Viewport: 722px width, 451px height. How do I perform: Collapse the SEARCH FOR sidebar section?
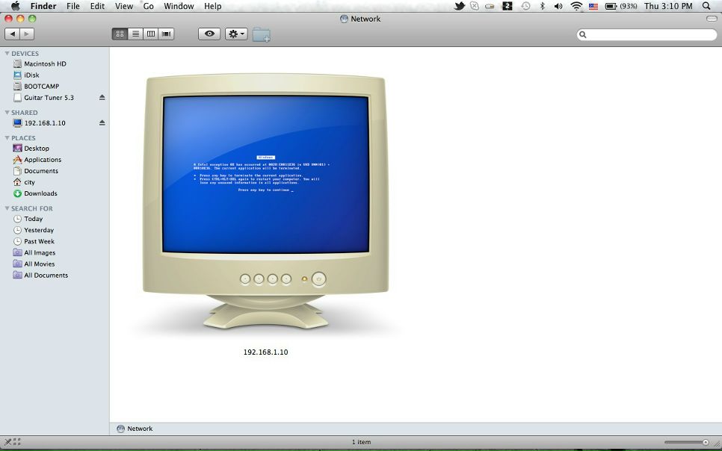click(7, 208)
